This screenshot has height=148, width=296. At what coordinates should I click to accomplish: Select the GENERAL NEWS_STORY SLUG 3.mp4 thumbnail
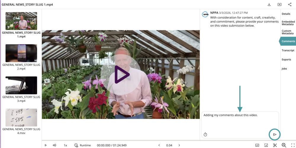[21, 85]
